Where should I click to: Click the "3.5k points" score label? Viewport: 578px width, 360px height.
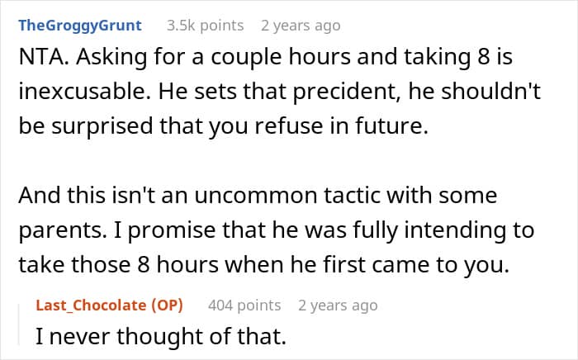[x=206, y=26]
